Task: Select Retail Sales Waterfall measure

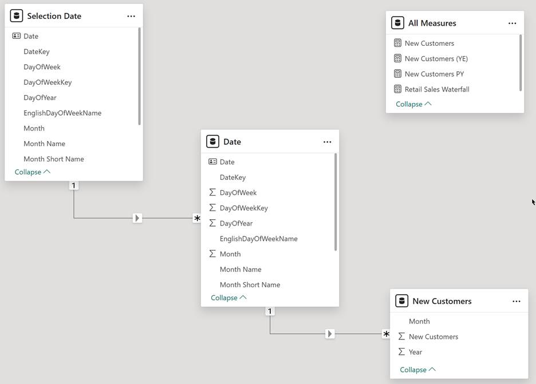Action: [x=436, y=89]
